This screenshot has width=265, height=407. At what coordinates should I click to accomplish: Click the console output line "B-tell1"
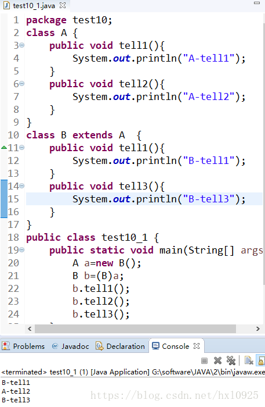click(x=16, y=383)
